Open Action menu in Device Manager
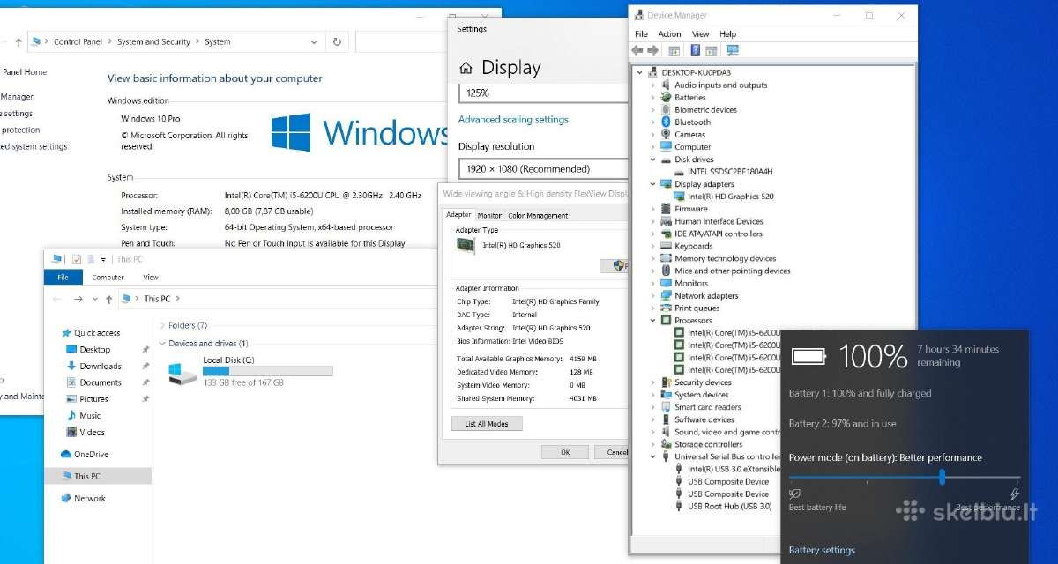 pos(670,34)
